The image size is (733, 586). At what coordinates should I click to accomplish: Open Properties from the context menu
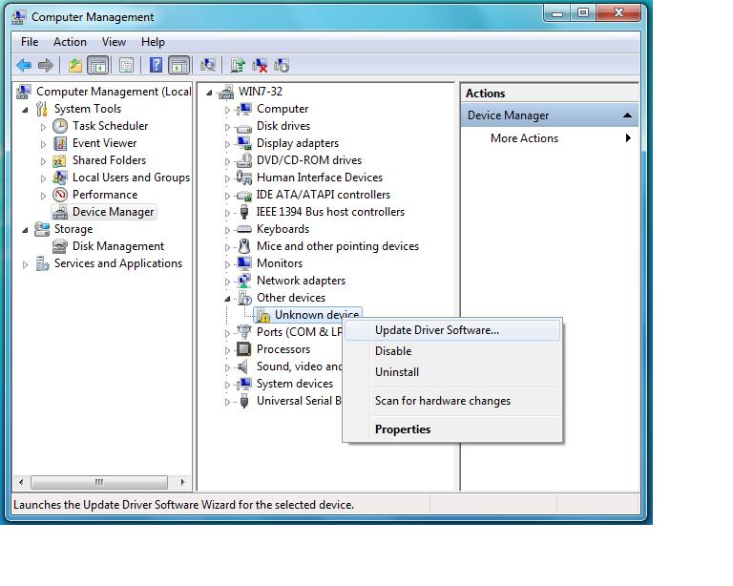452,429
